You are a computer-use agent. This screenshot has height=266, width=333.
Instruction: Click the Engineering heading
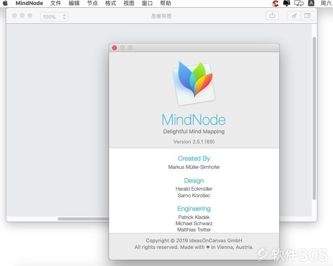[x=194, y=208]
